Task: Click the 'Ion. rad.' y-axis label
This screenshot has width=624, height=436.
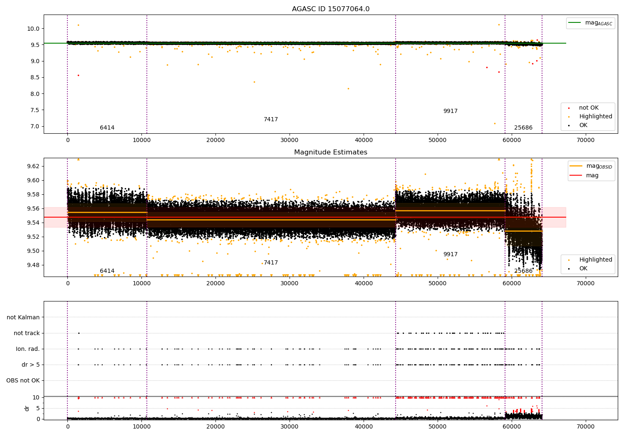Action: pyautogui.click(x=28, y=349)
